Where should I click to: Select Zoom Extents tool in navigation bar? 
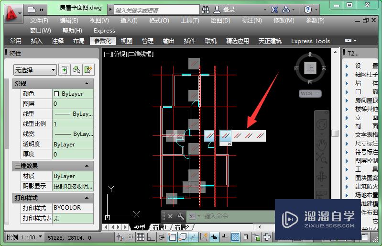point(322,158)
